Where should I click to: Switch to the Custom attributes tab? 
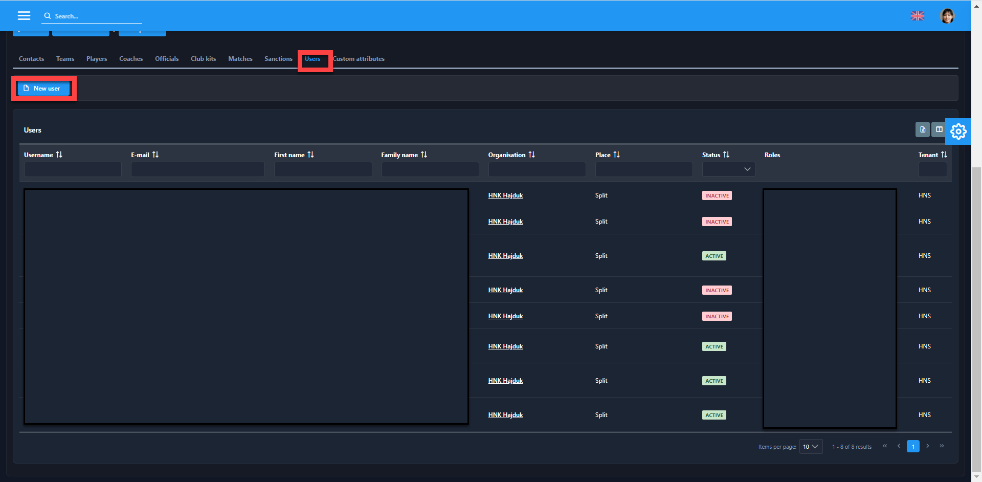(x=359, y=59)
